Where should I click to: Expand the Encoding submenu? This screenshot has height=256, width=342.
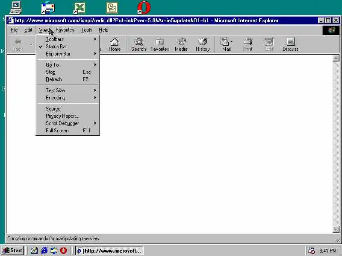pyautogui.click(x=68, y=98)
